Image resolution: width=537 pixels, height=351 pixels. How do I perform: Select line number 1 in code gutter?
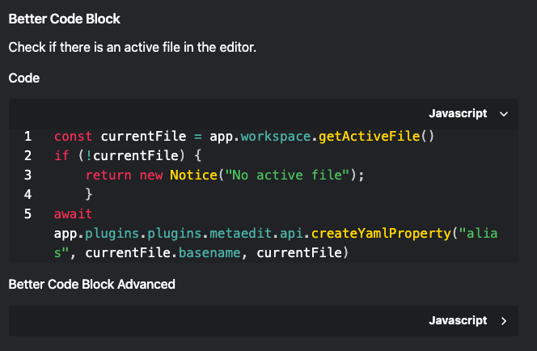tap(28, 136)
